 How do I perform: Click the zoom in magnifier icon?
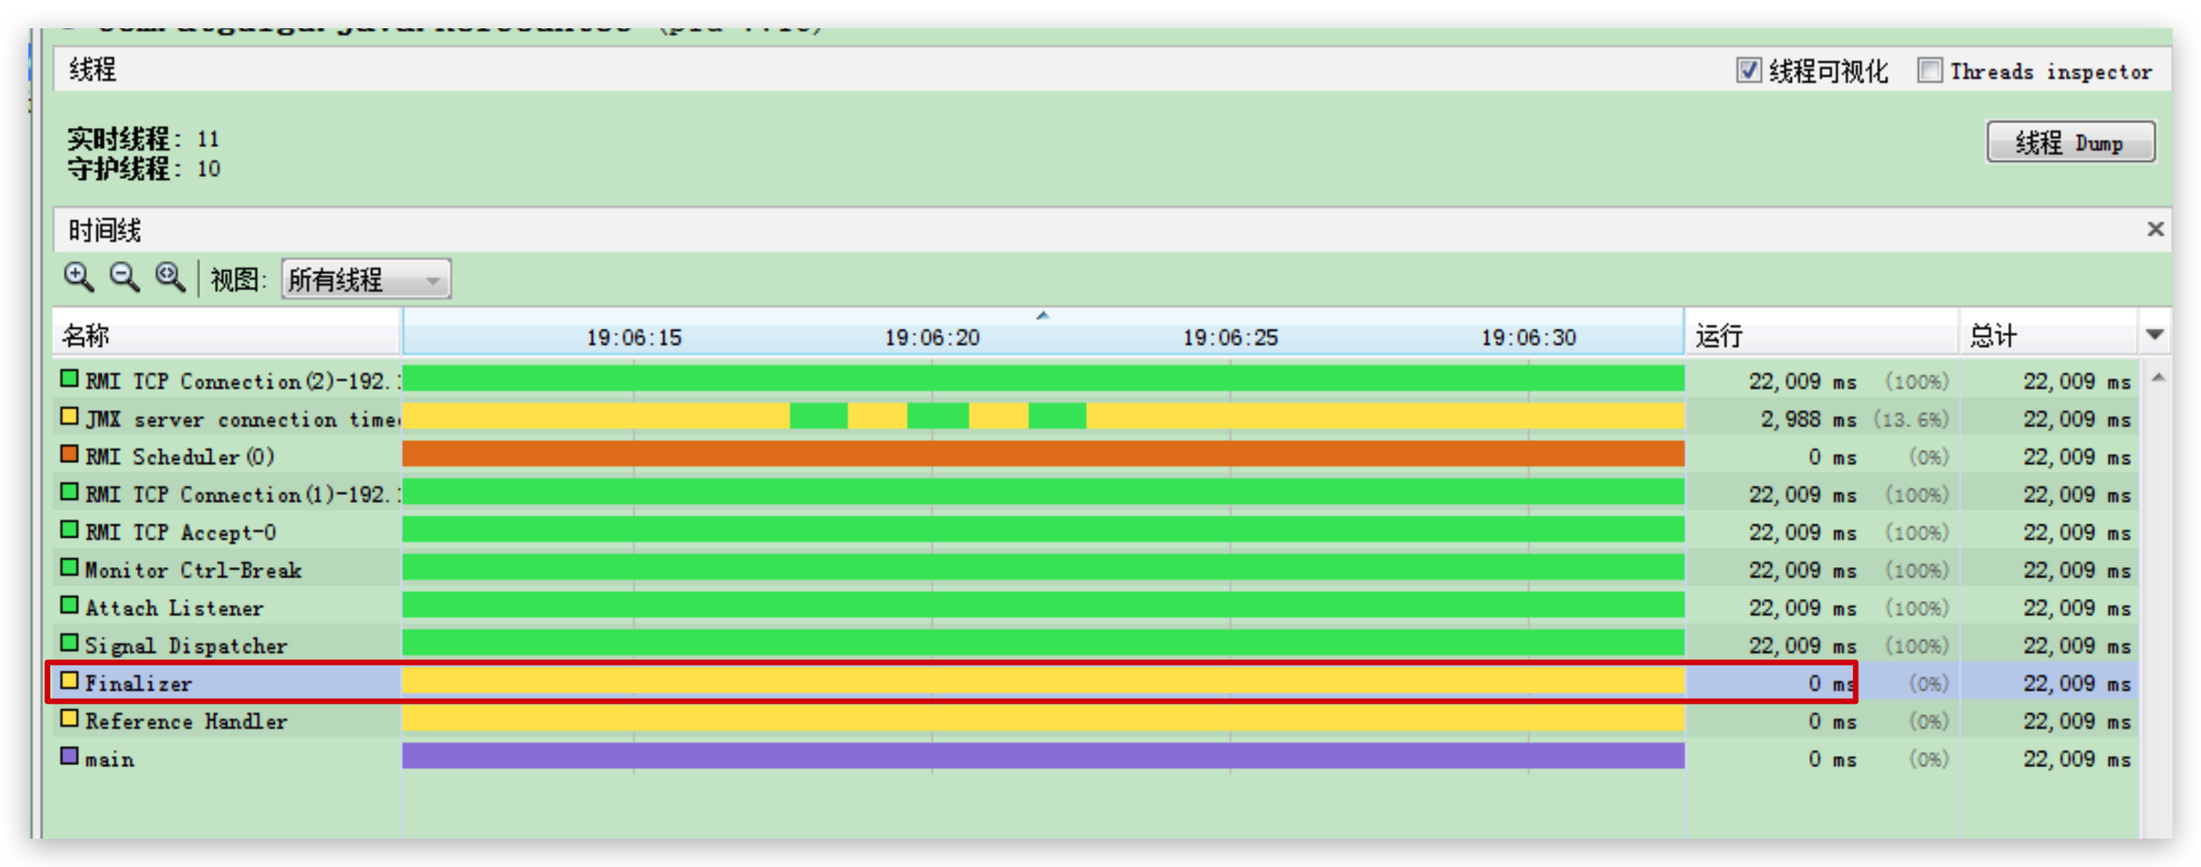pyautogui.click(x=79, y=277)
